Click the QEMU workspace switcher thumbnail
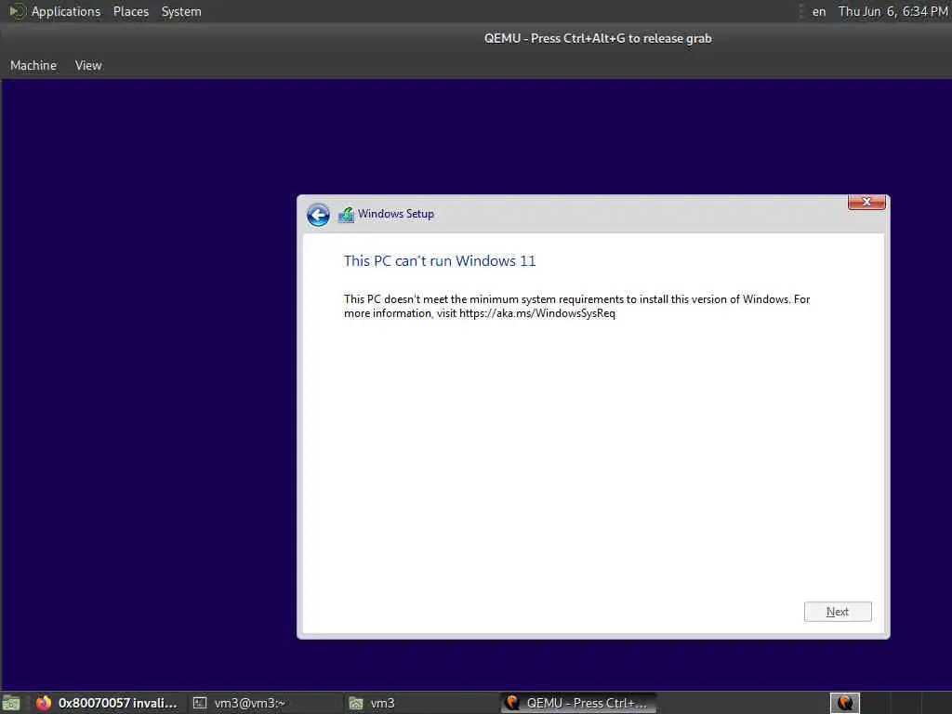 click(844, 703)
